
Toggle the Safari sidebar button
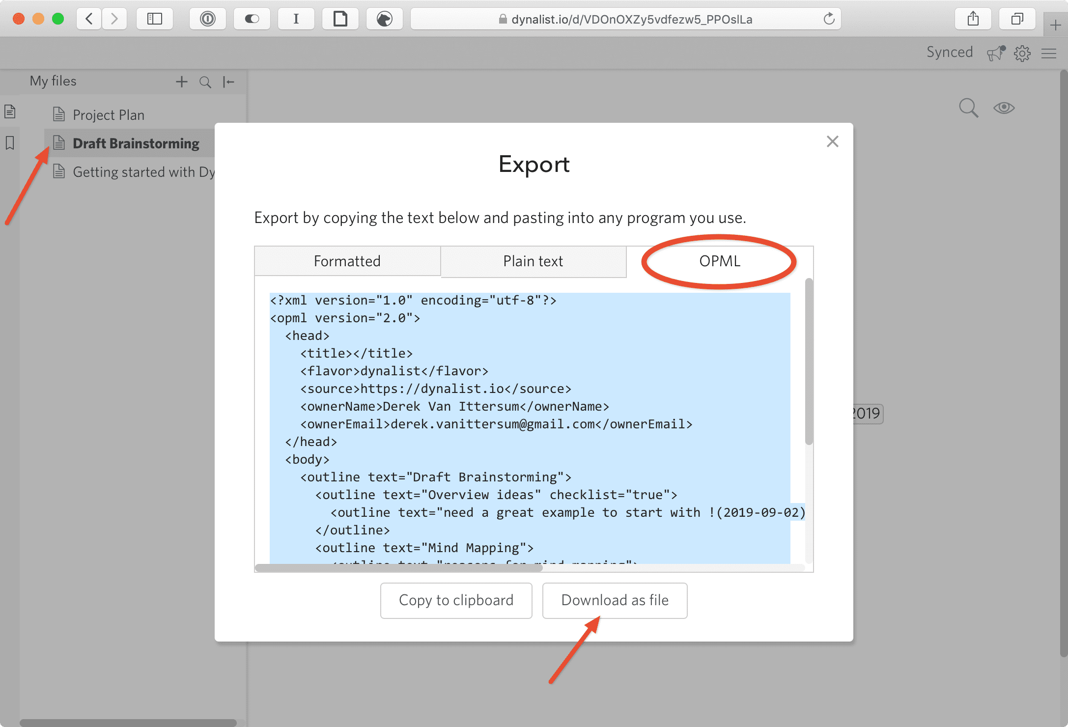(155, 19)
